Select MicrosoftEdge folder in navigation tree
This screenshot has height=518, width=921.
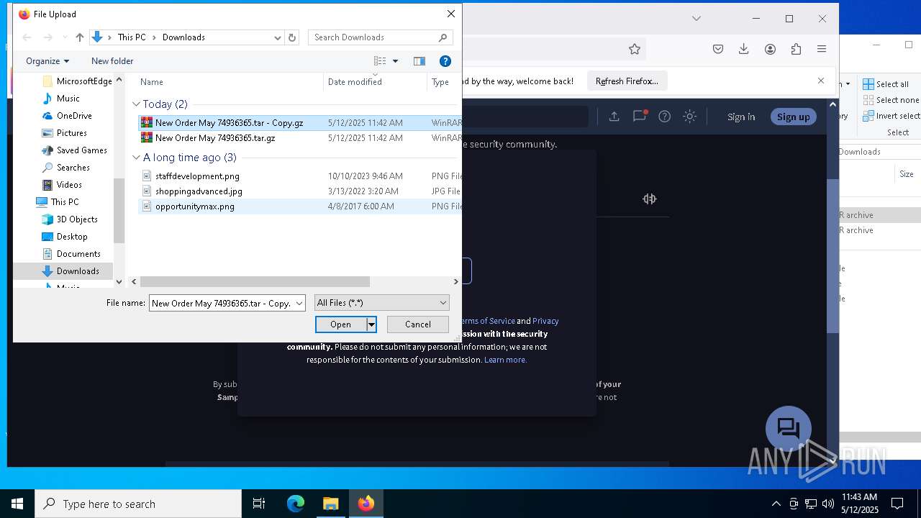(76, 81)
